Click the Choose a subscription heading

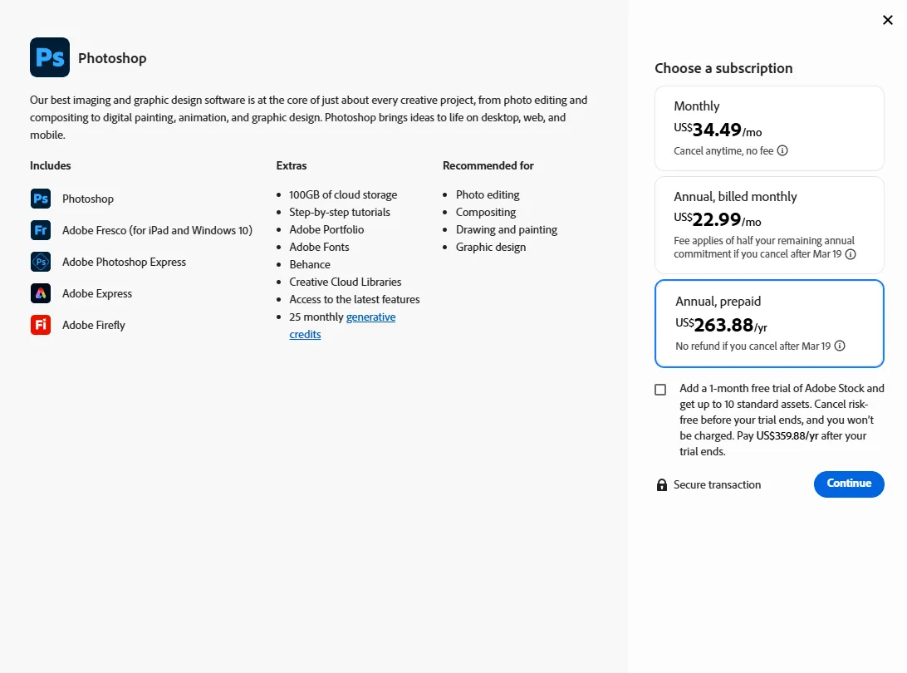(723, 67)
